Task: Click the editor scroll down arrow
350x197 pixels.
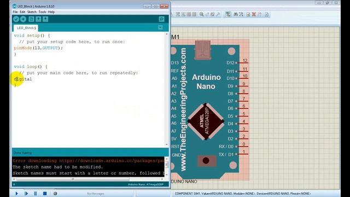Action: 167,144
